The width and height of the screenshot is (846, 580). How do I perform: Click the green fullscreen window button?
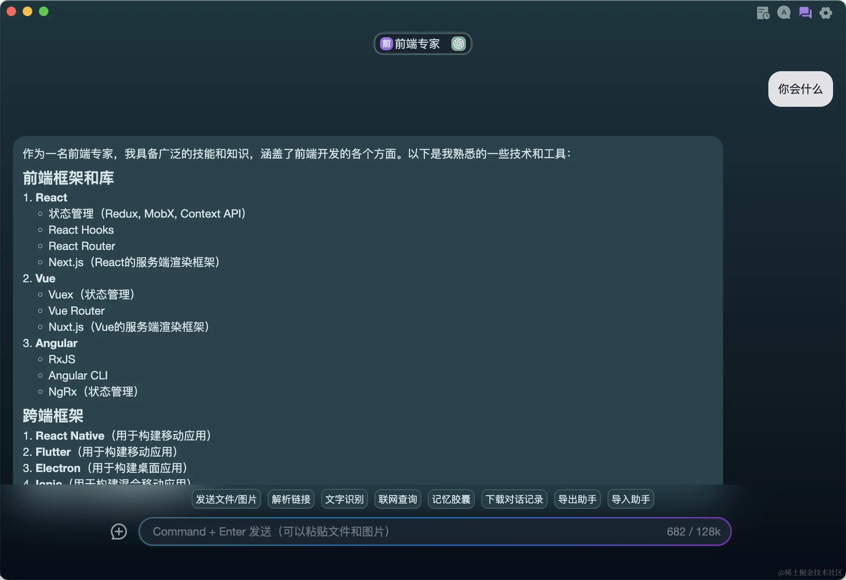pos(44,11)
